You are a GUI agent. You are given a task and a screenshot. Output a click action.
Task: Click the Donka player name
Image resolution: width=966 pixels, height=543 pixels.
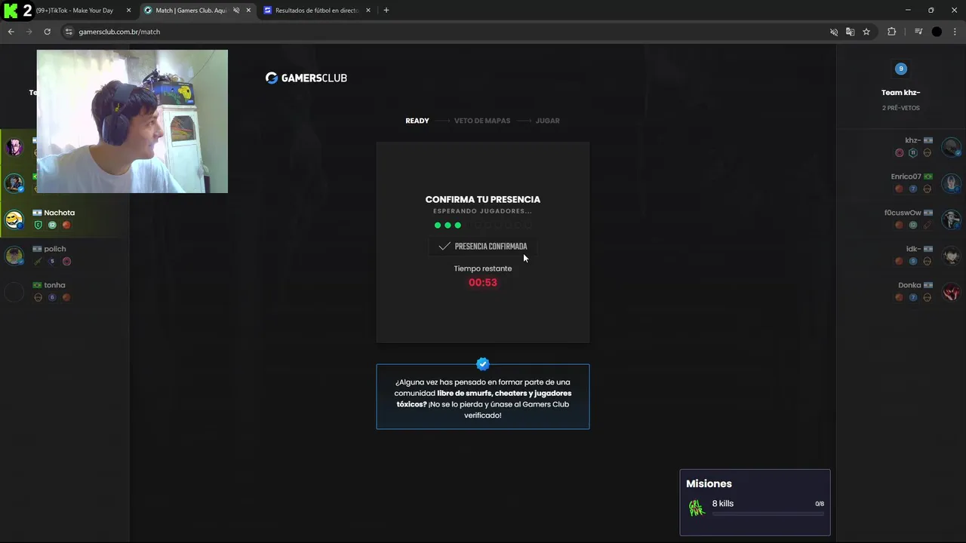coord(909,285)
